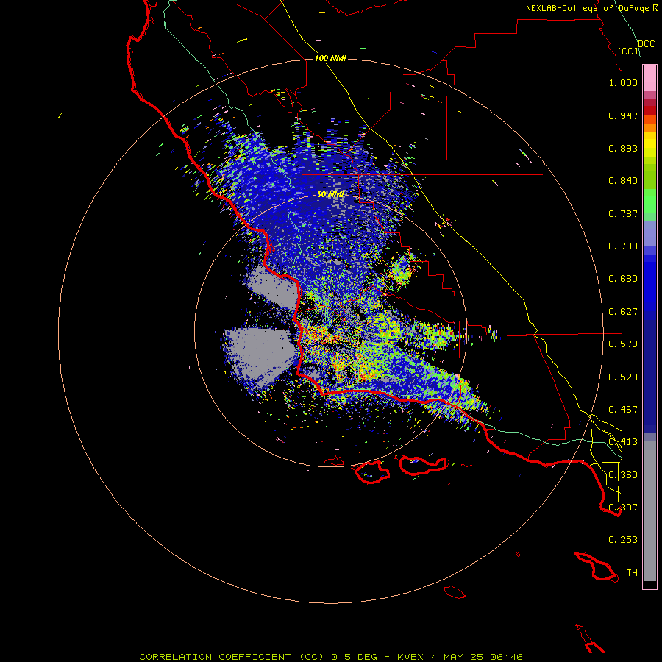Select the 0.893 legend value

click(x=623, y=148)
